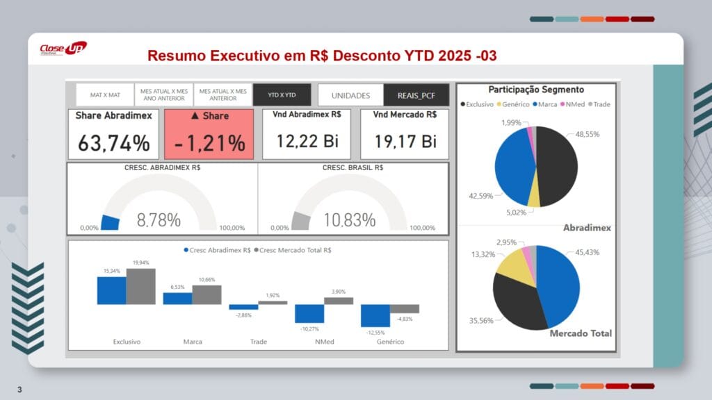Choose MES ATUAL X MES ANTERIOR comparison

click(223, 94)
